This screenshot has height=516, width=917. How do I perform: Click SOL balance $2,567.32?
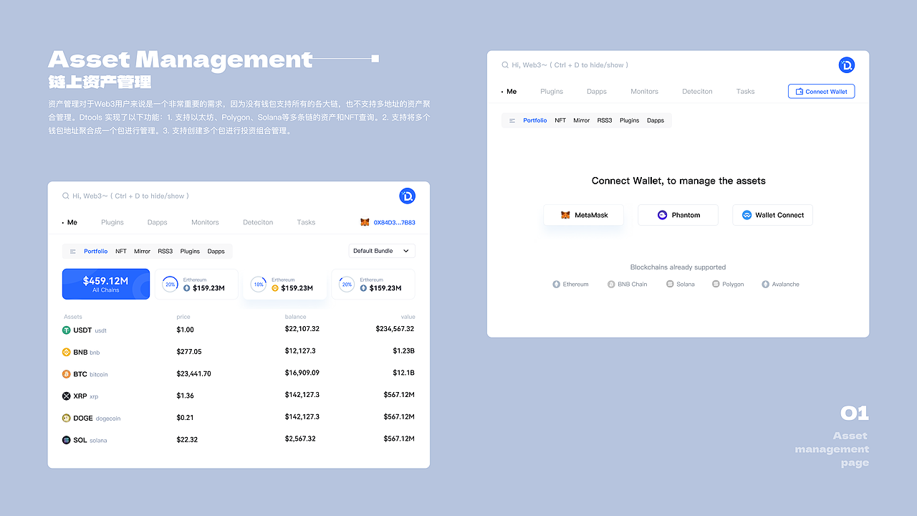pos(300,439)
